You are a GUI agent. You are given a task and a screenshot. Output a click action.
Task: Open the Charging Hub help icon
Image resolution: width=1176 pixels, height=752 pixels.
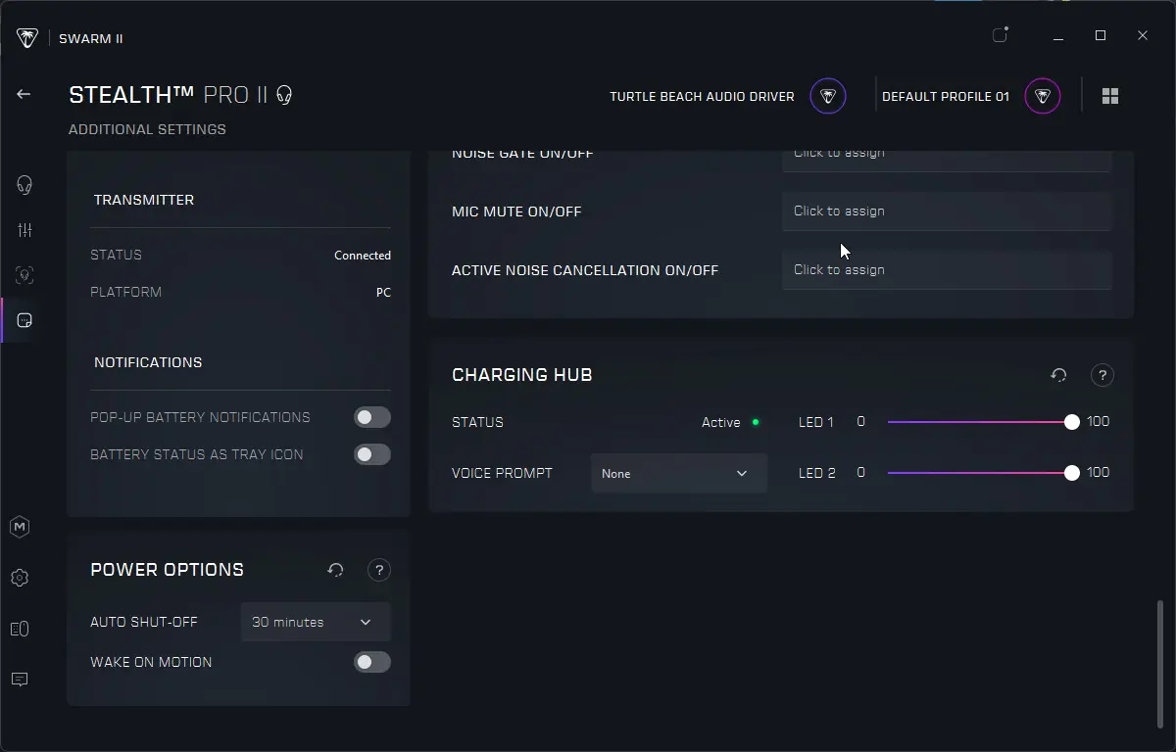coord(1102,375)
